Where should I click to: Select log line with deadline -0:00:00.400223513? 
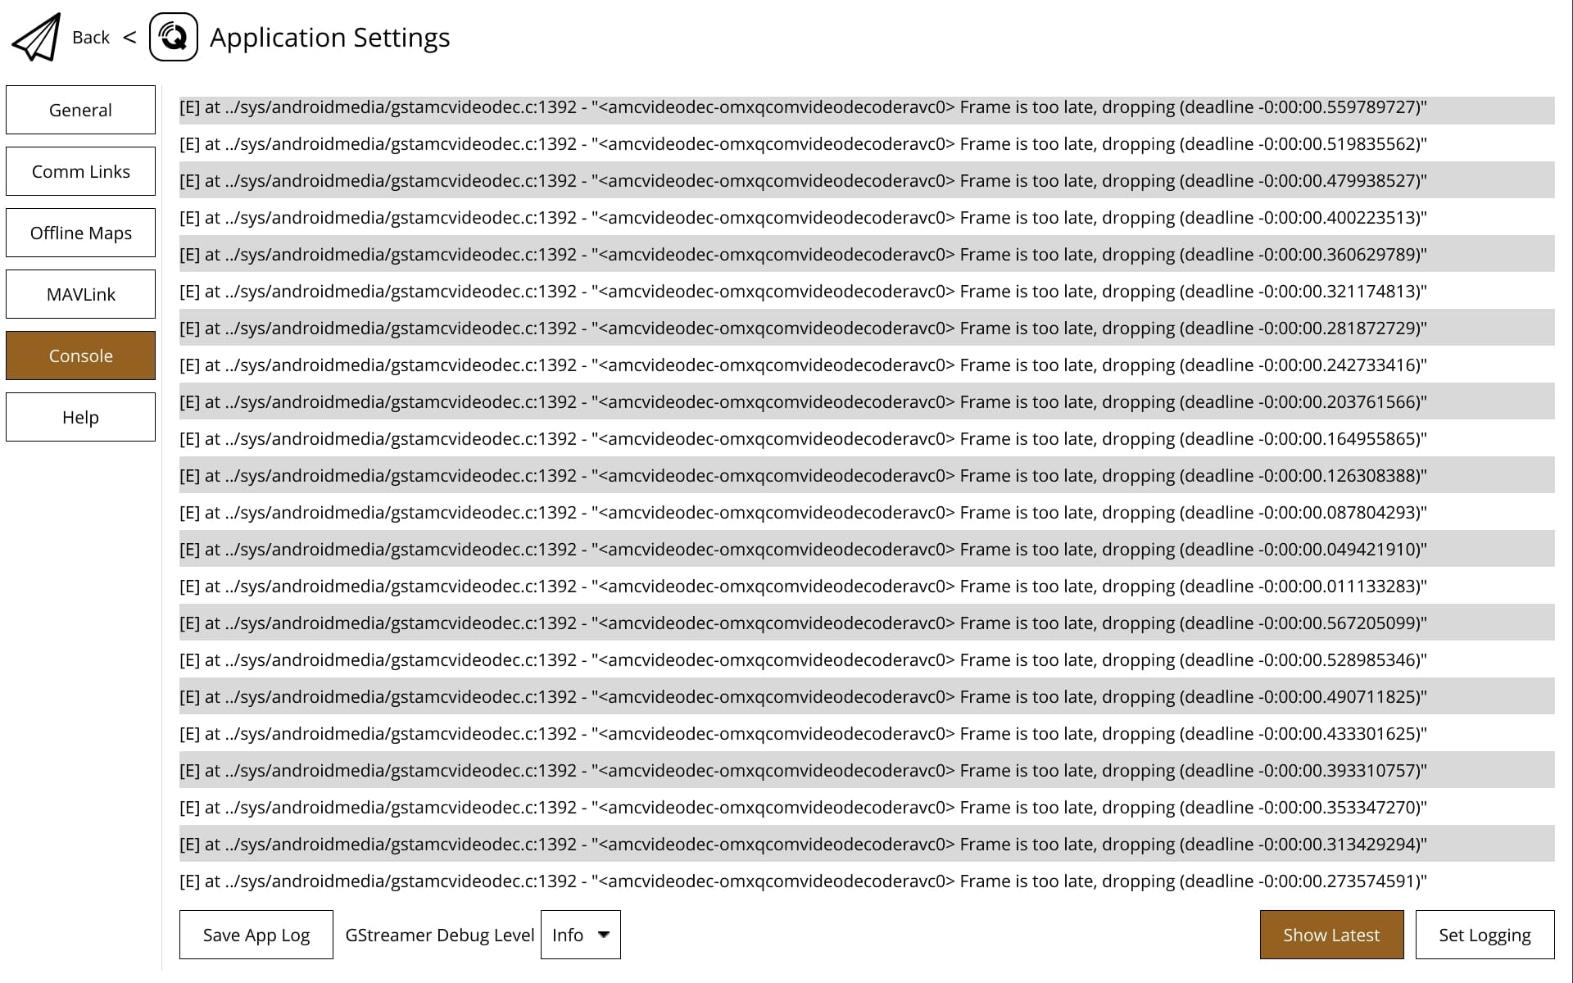(867, 218)
